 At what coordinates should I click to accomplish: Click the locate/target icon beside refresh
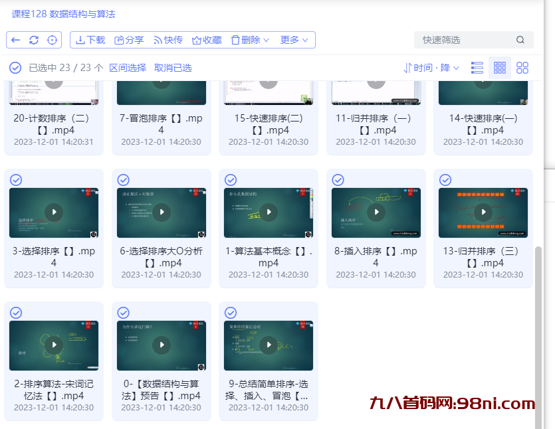coord(51,40)
